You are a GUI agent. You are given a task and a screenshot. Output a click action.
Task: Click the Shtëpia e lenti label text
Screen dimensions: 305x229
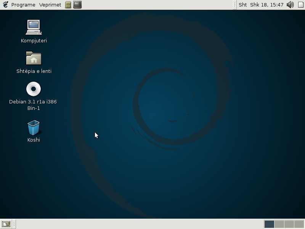point(34,71)
